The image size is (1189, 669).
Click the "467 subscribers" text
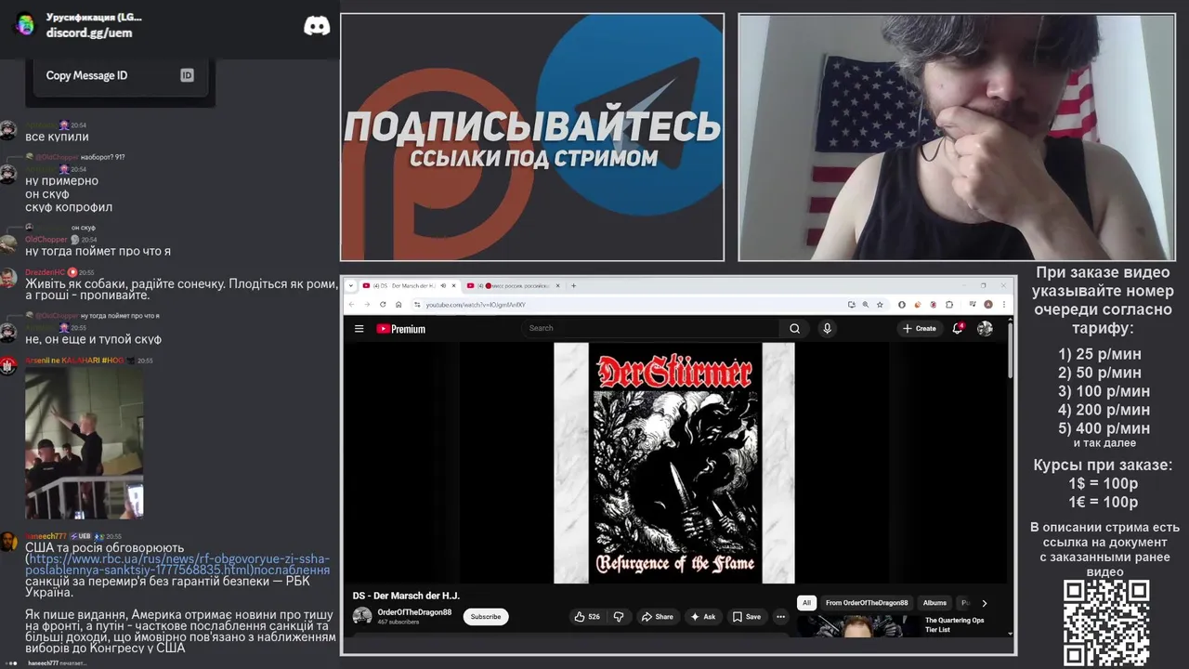(x=398, y=622)
